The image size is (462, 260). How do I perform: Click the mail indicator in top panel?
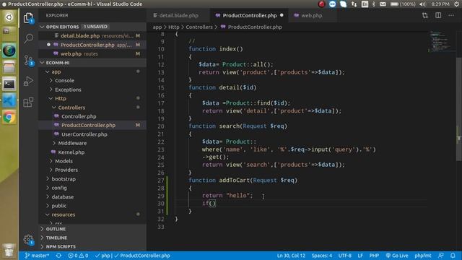coord(383,4)
